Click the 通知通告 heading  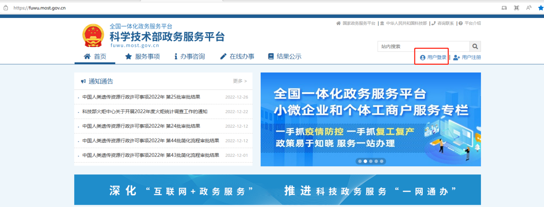[101, 81]
